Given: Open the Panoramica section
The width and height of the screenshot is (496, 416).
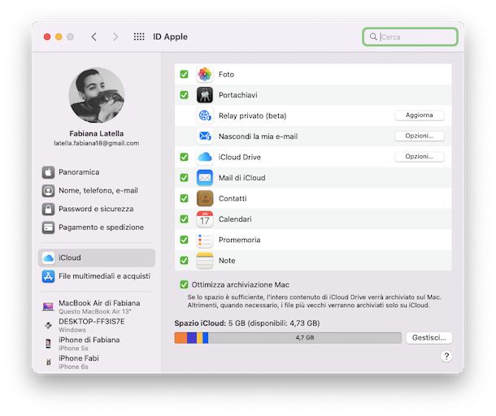Looking at the screenshot, I should (97, 172).
